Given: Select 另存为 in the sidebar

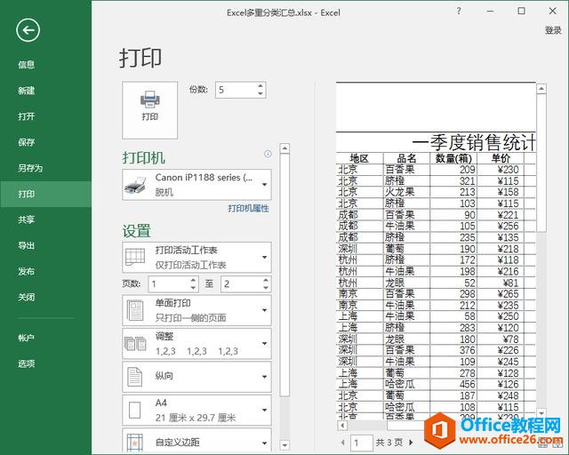Looking at the screenshot, I should coord(45,168).
